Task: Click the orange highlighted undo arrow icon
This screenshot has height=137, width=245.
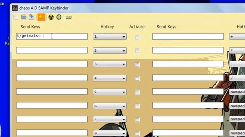Action: 41,17
